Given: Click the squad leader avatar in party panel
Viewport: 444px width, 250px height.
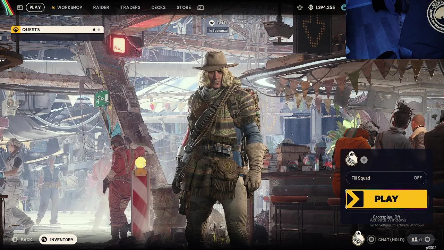Looking at the screenshot, I should pos(352,159).
